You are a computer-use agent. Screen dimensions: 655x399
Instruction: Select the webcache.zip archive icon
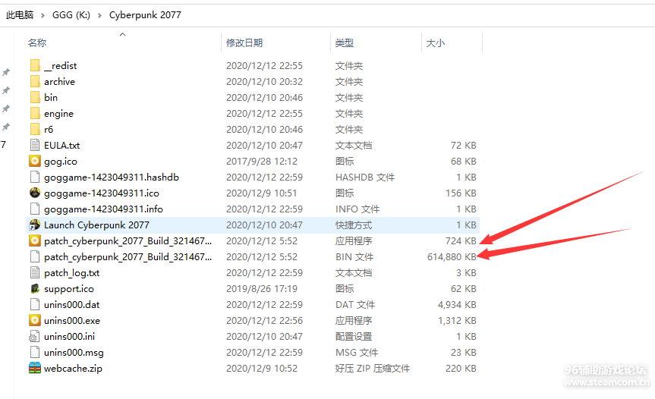click(35, 368)
